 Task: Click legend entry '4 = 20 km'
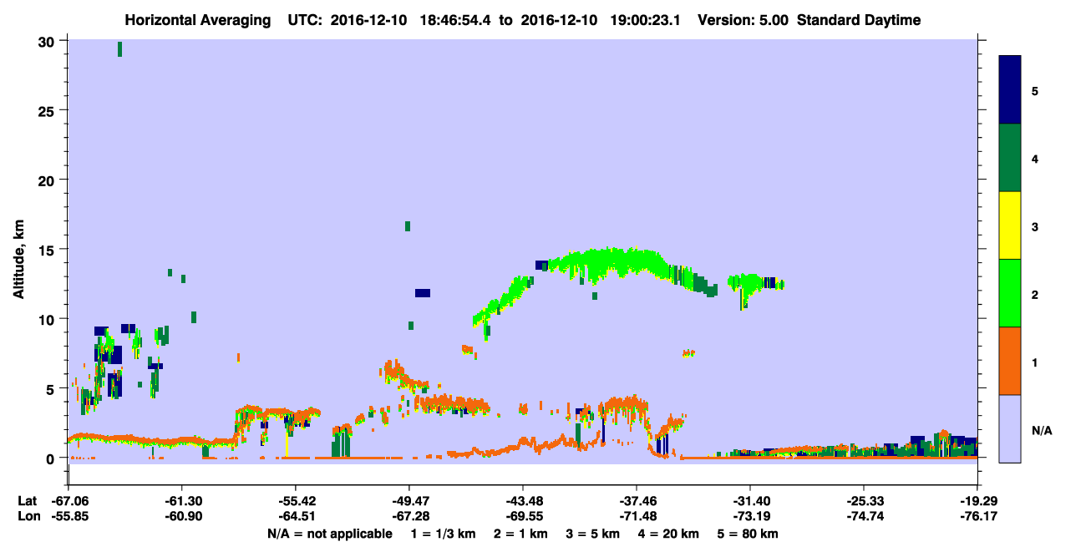[670, 534]
